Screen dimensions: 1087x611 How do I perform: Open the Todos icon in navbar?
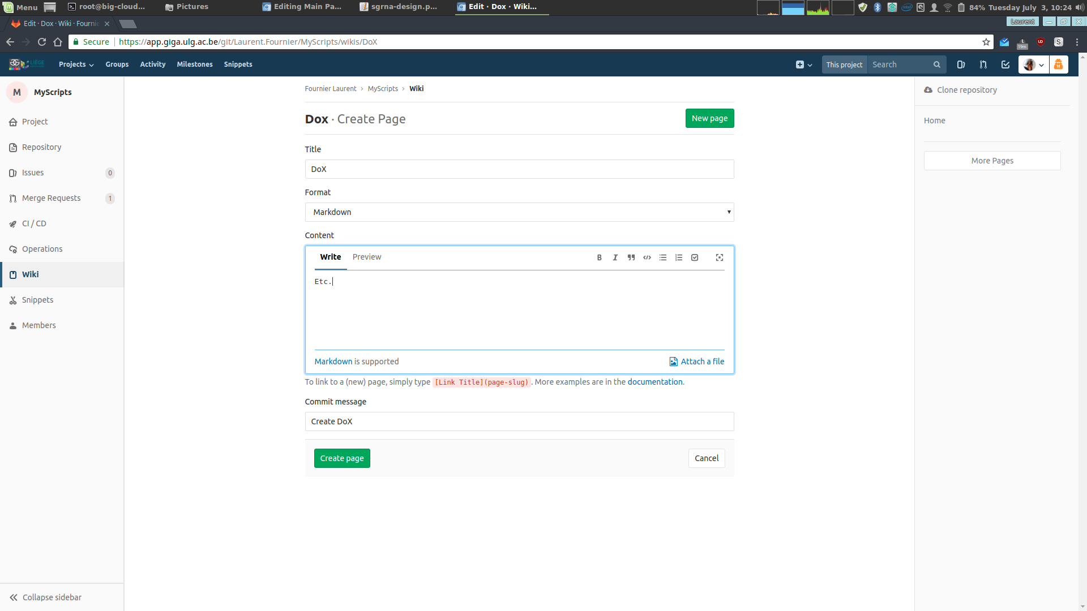coord(1005,64)
